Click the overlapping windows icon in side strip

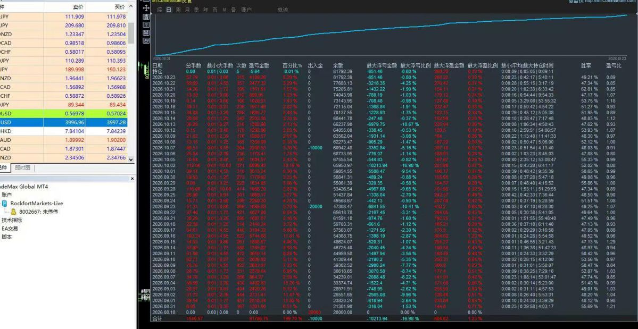tap(146, 40)
